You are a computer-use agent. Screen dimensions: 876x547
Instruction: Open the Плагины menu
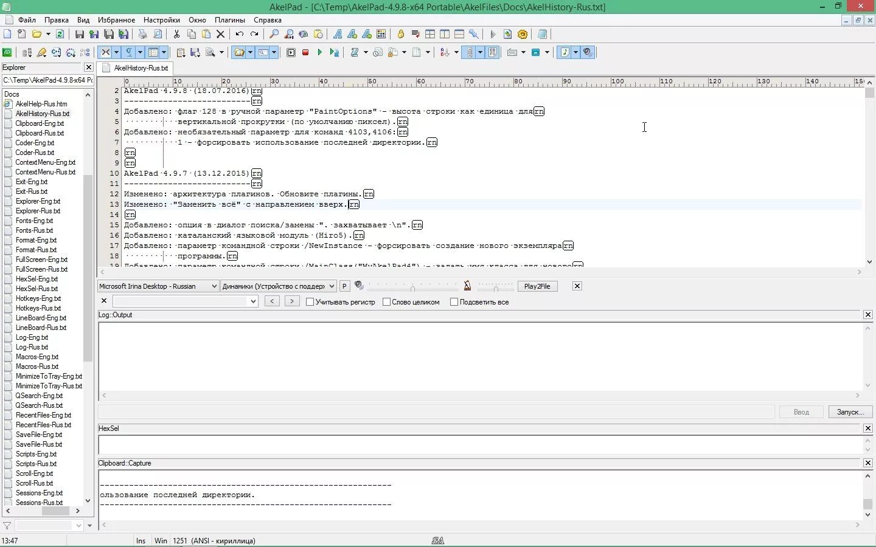[x=230, y=20]
